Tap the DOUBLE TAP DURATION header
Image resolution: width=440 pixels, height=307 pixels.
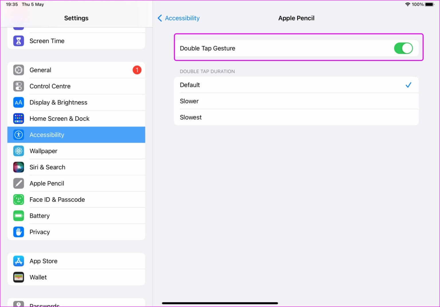tap(207, 72)
